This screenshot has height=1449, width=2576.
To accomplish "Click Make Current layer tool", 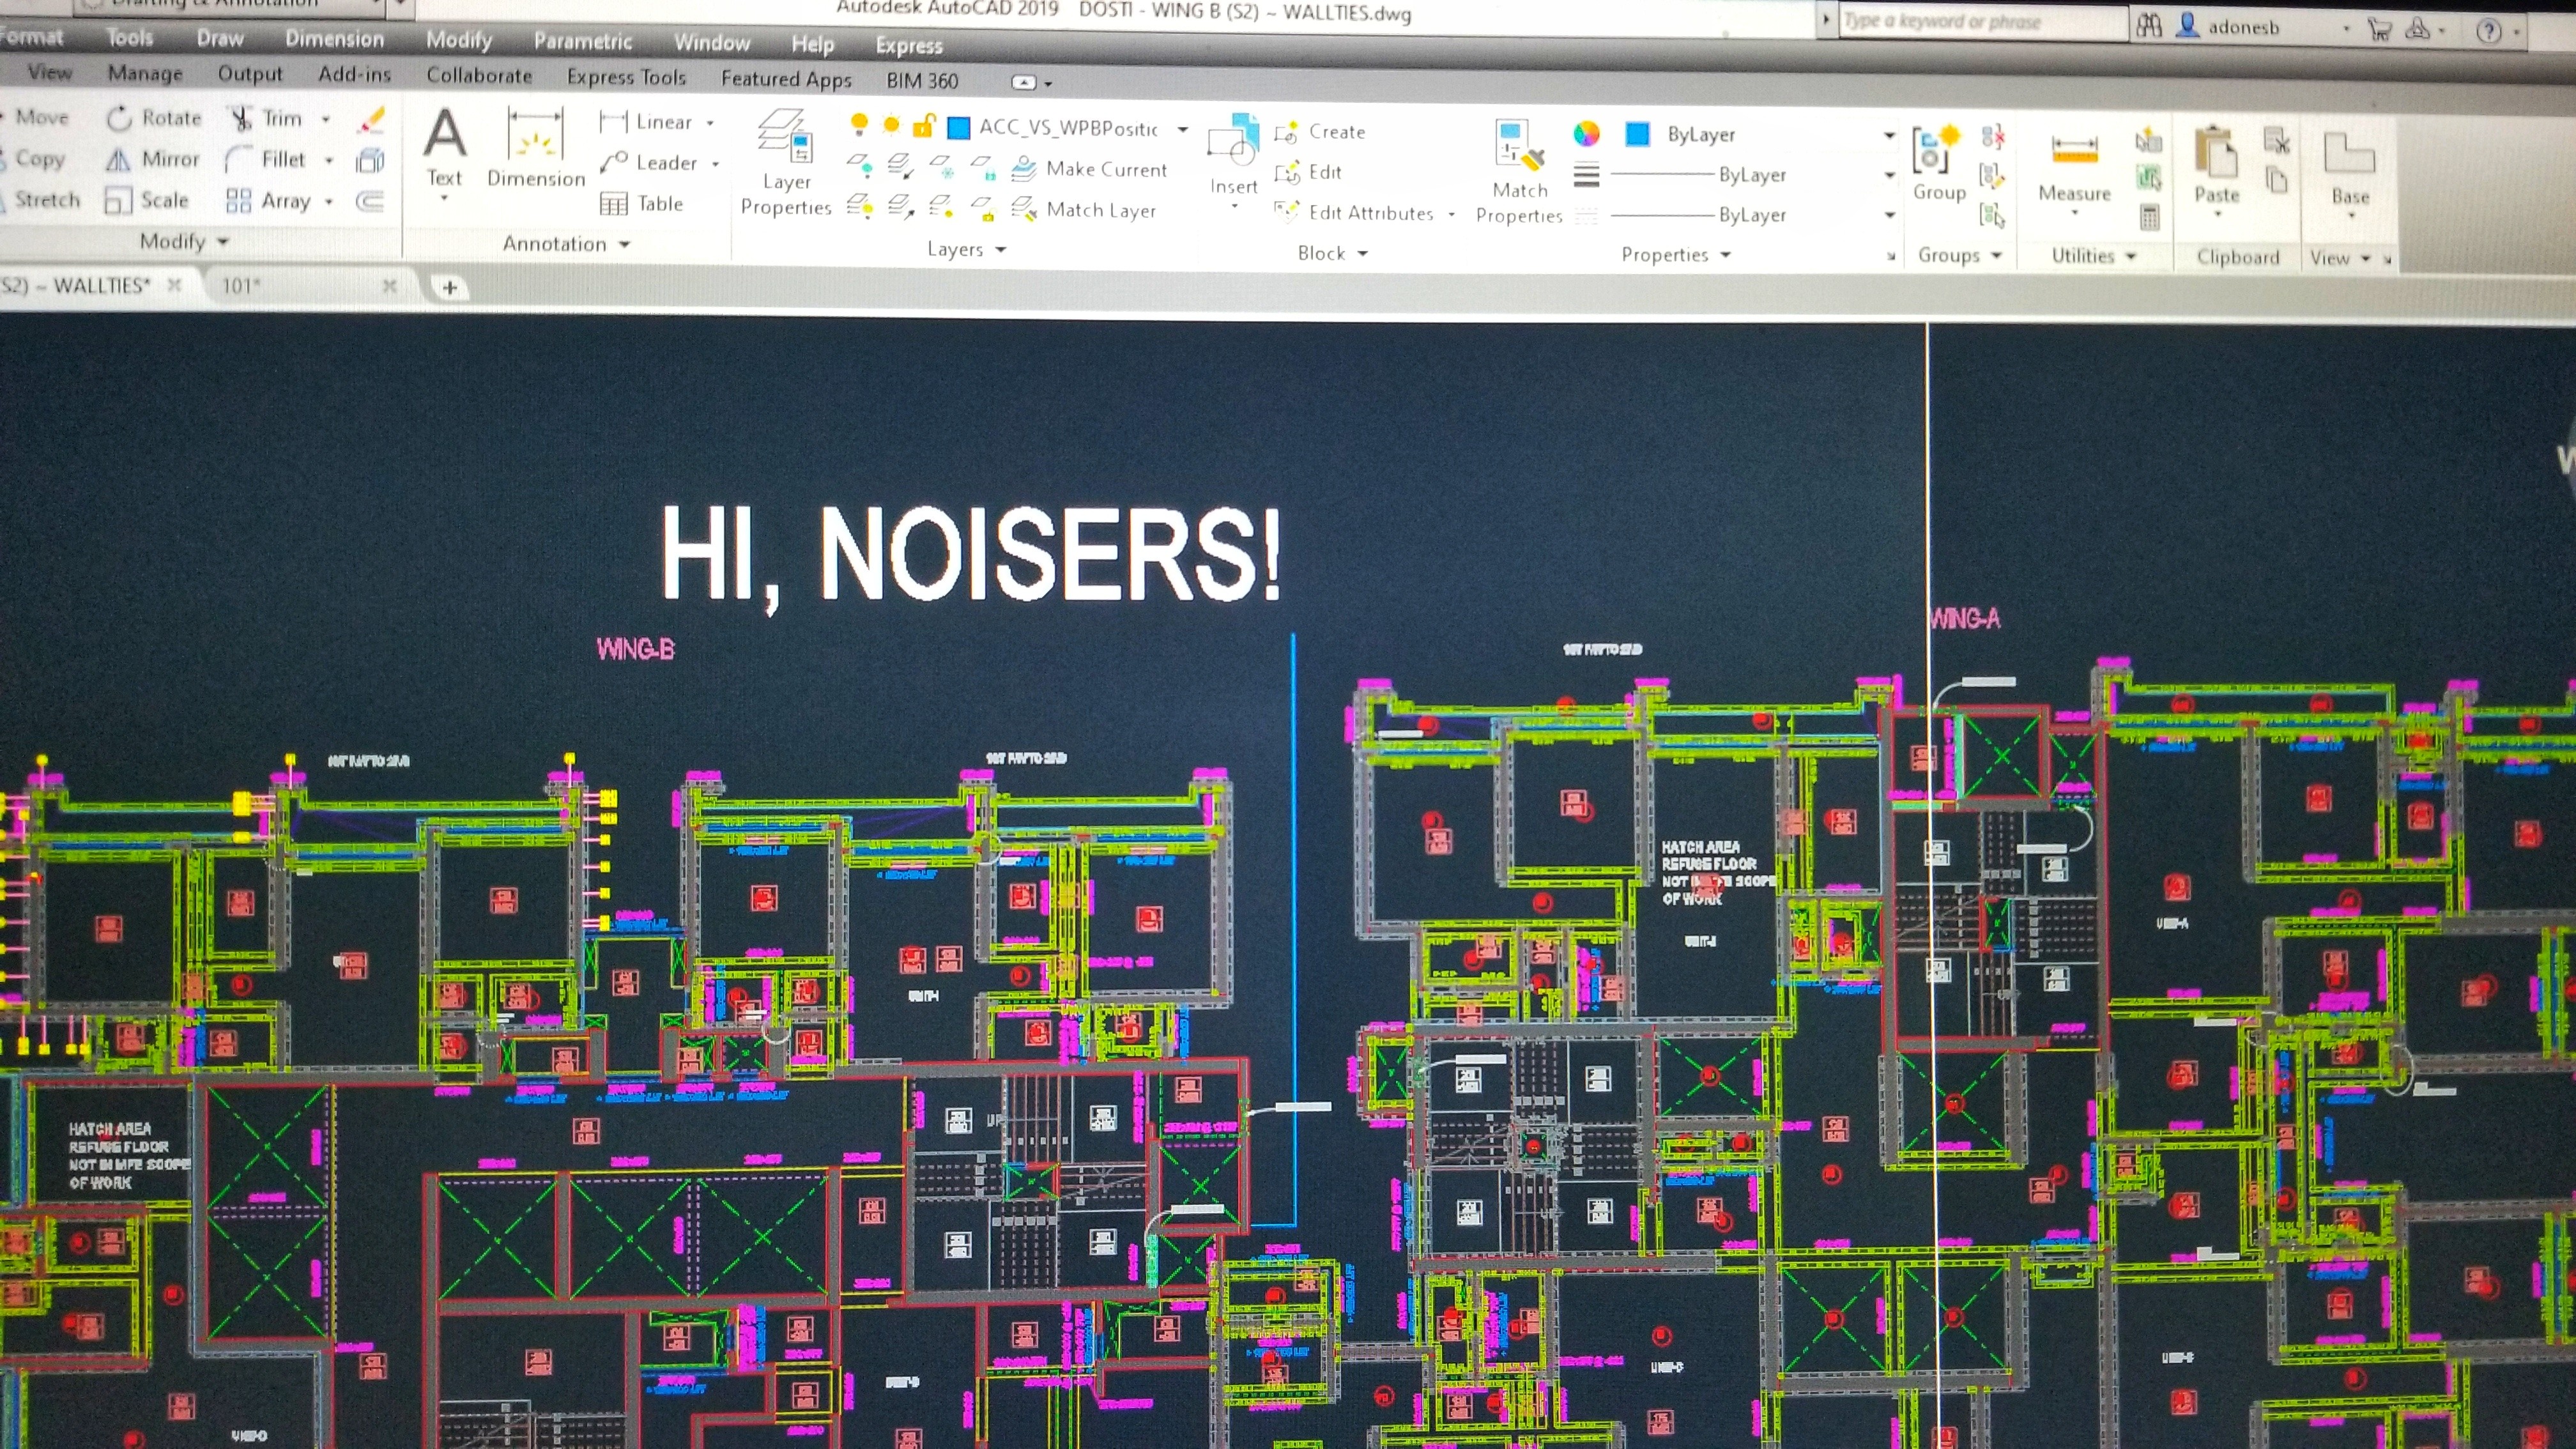I will tap(1089, 169).
